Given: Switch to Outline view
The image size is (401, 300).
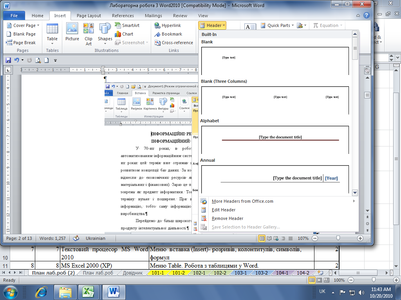Looking at the screenshot, I should [283, 238].
